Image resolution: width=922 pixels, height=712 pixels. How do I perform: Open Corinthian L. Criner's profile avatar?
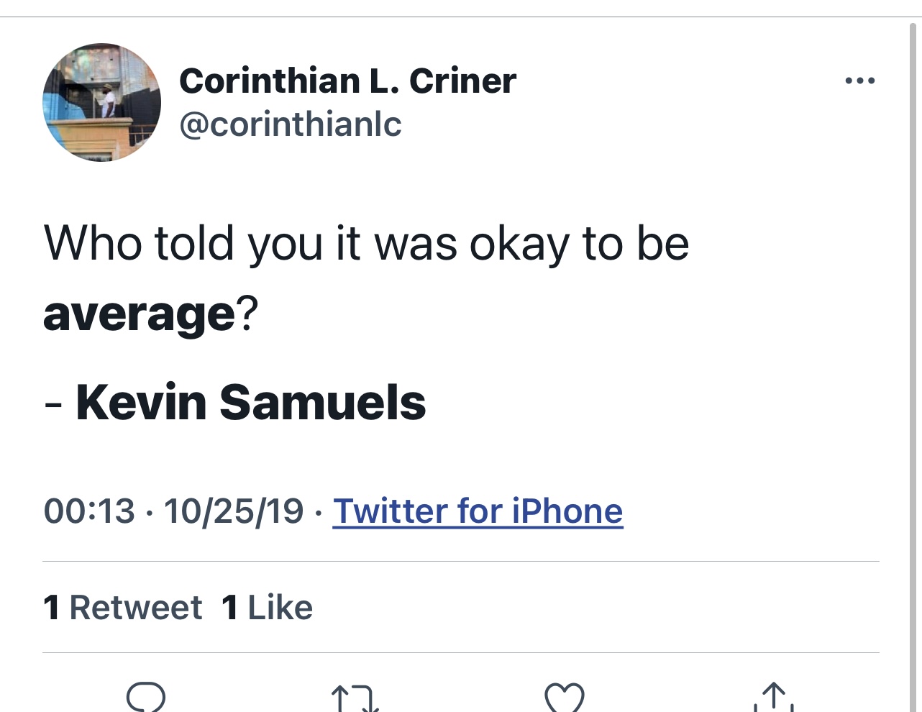coord(101,102)
